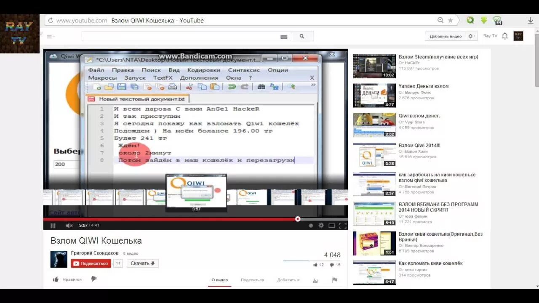Report the video with the flag icon

[x=335, y=280]
